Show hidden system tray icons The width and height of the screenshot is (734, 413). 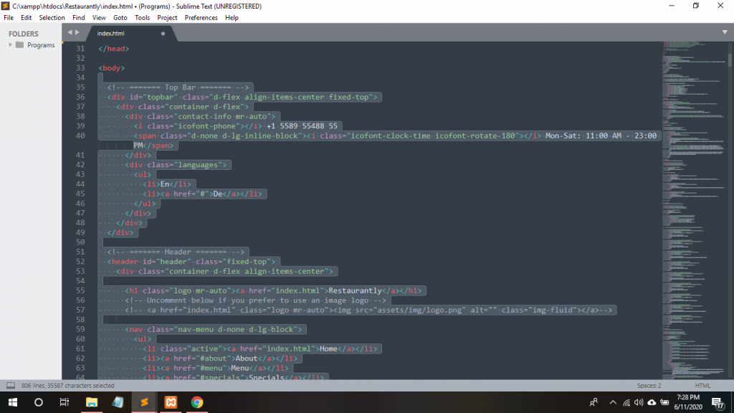[613, 402]
